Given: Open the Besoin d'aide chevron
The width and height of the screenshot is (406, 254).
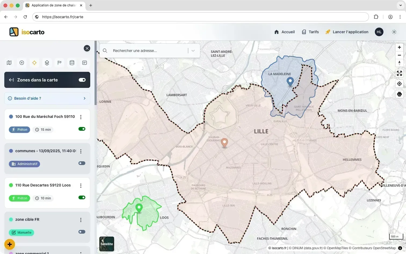Looking at the screenshot, I should (x=84, y=98).
